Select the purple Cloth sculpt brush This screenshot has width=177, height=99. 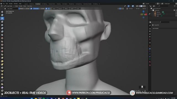(x=2, y=87)
